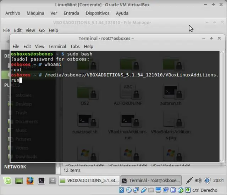The width and height of the screenshot is (227, 195).
Task: Open File menu in File Manager window
Action: coord(6,30)
